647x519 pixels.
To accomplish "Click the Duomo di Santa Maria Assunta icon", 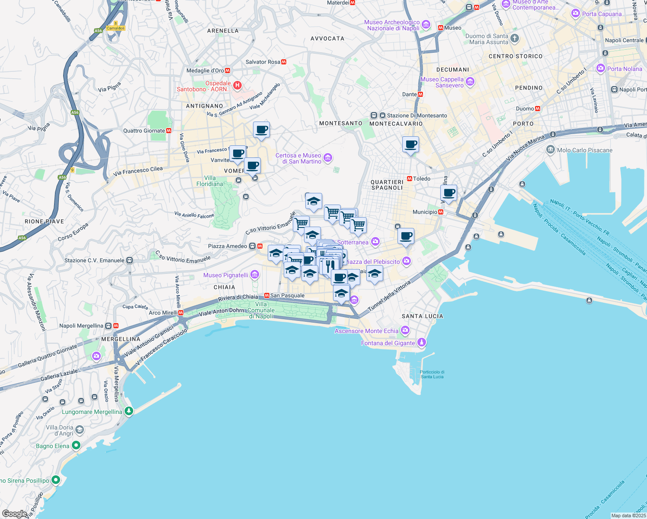I will point(514,38).
